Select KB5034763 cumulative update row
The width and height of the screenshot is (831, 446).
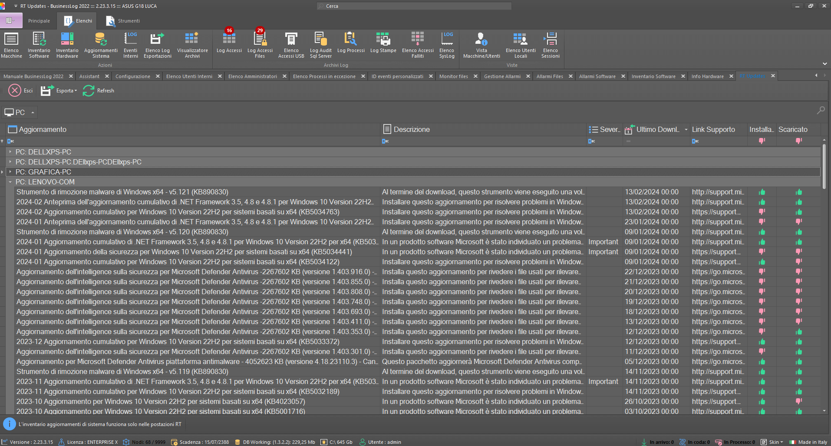pyautogui.click(x=178, y=212)
